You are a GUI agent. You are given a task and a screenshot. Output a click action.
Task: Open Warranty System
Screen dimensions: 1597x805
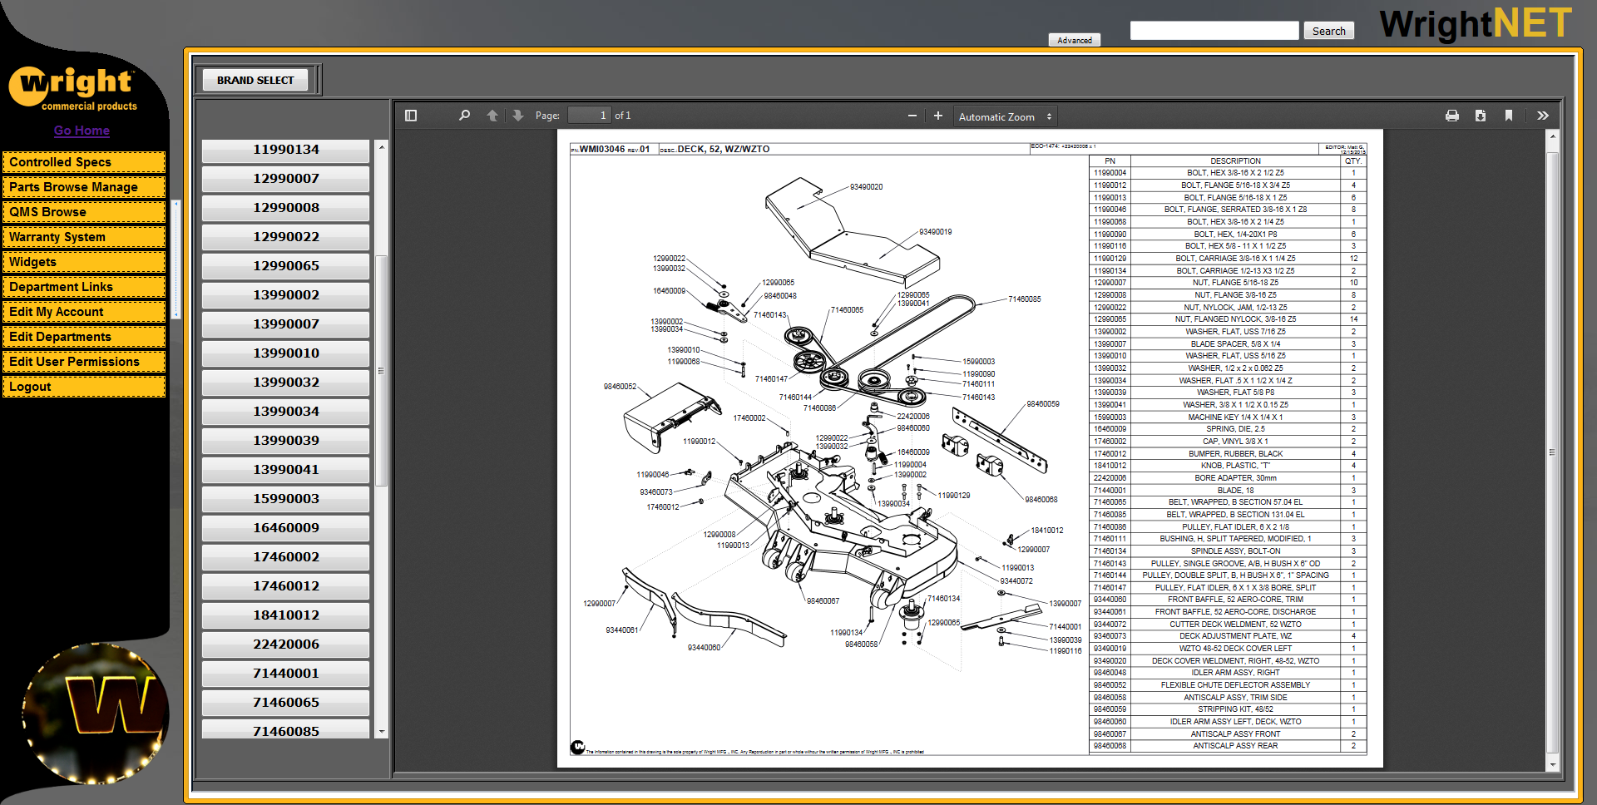[x=84, y=237]
